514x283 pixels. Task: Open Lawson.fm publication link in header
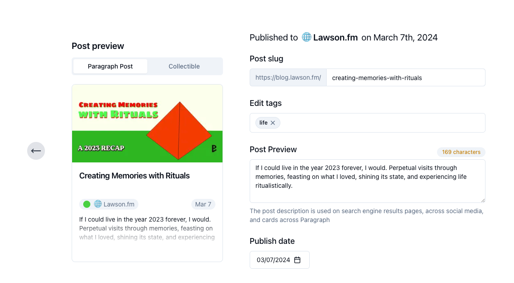pos(336,37)
